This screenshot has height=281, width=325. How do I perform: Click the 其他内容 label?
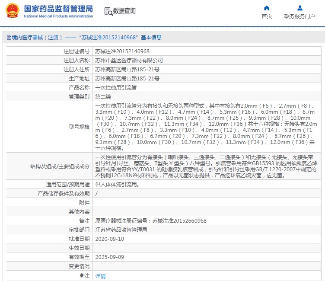79,212
